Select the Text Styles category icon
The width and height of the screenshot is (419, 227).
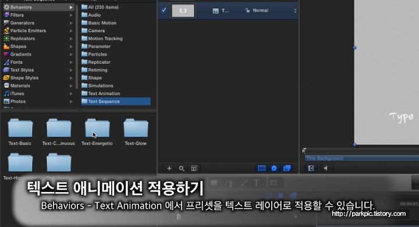point(6,70)
